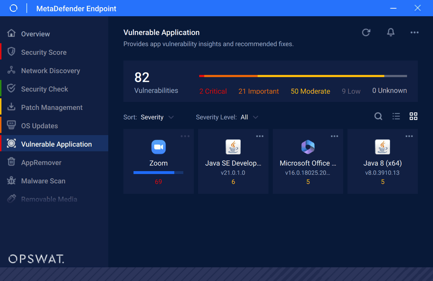
Task: Click the Malware Scan bug icon
Action: pos(12,180)
